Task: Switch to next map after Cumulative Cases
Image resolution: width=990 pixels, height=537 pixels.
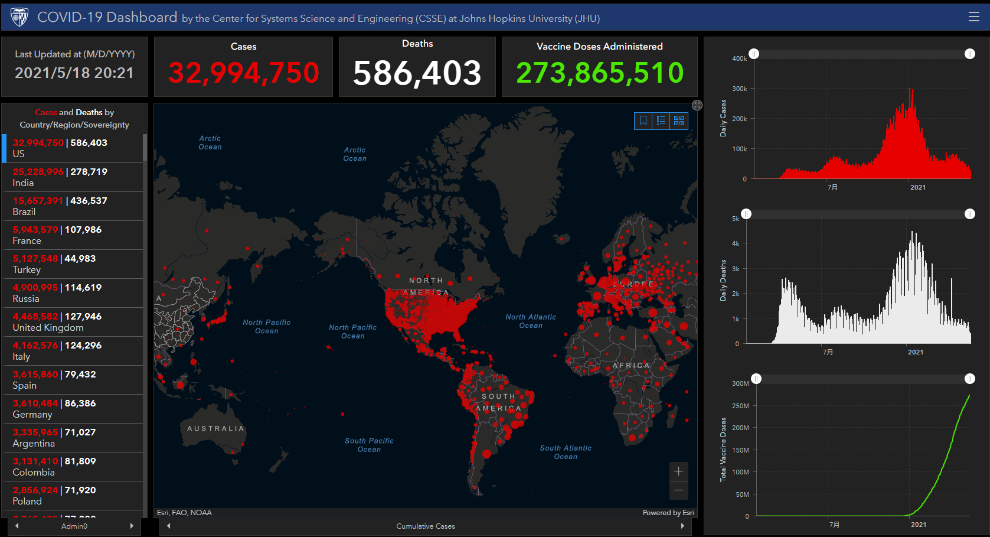Action: [682, 526]
